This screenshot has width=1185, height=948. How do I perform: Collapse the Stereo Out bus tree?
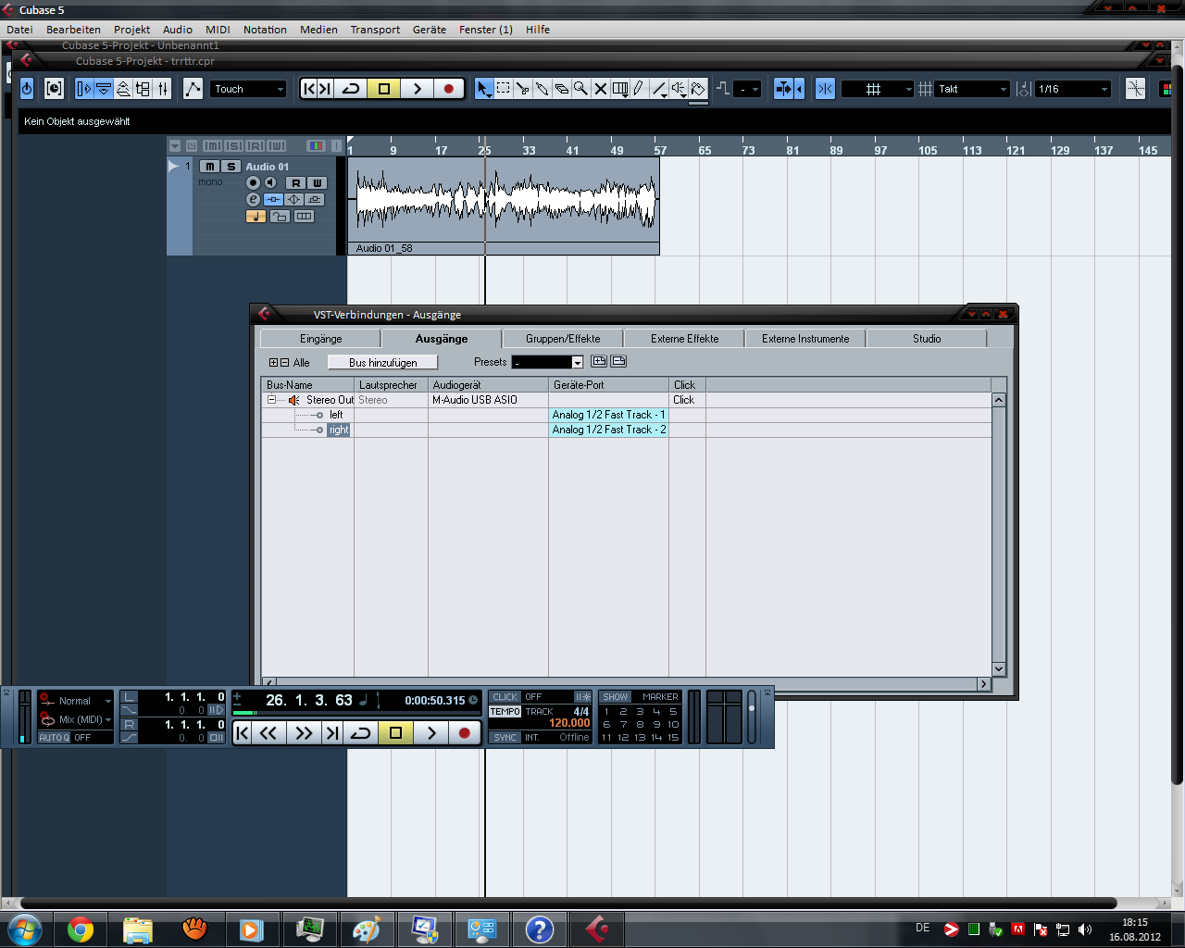click(x=272, y=400)
